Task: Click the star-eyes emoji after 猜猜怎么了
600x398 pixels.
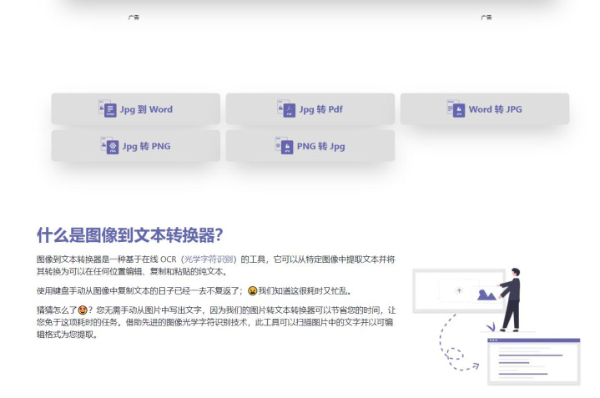Action: 83,310
